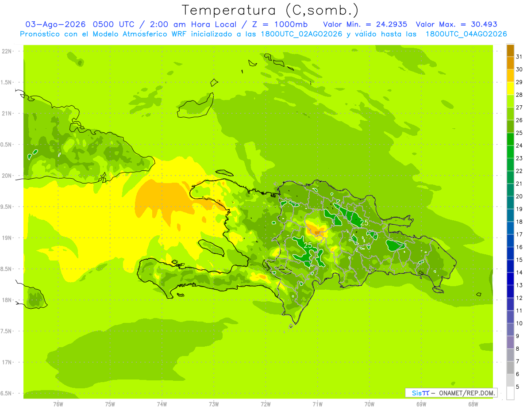Click the legend value 30

[519, 69]
